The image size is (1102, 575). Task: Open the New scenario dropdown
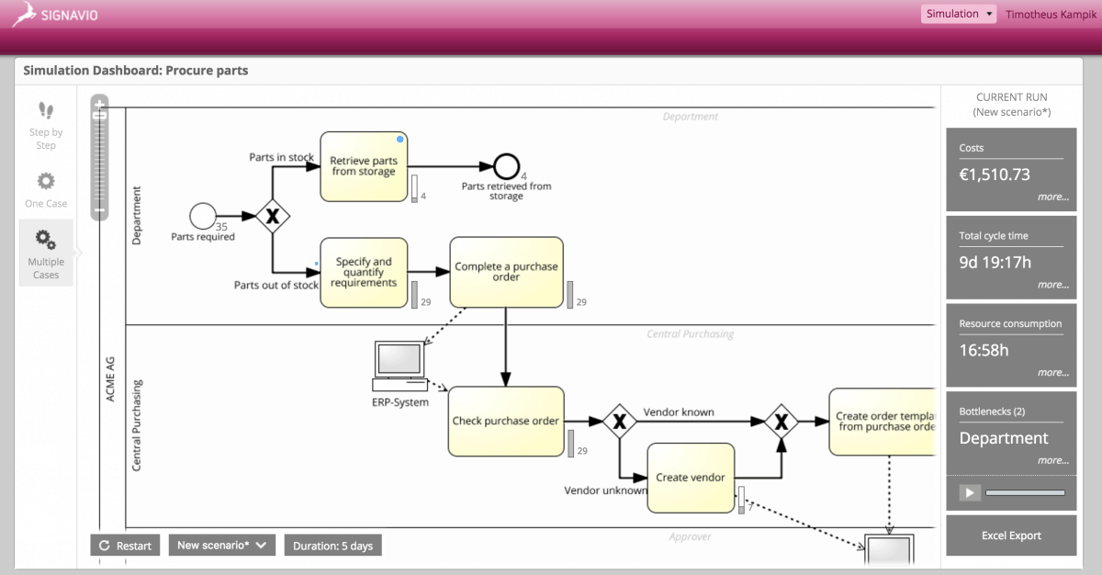[x=222, y=546]
